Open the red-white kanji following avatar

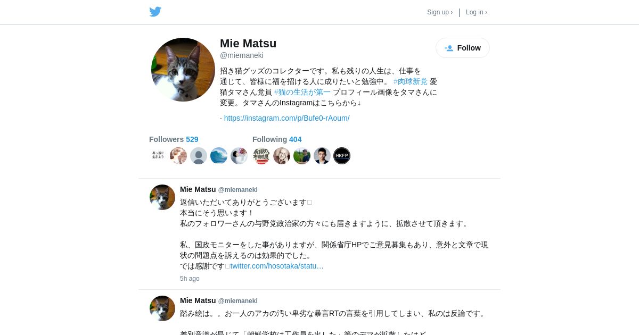point(261,156)
